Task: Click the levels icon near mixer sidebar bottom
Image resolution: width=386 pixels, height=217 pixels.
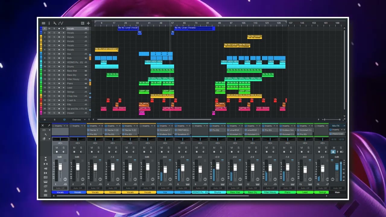Action: click(x=46, y=190)
